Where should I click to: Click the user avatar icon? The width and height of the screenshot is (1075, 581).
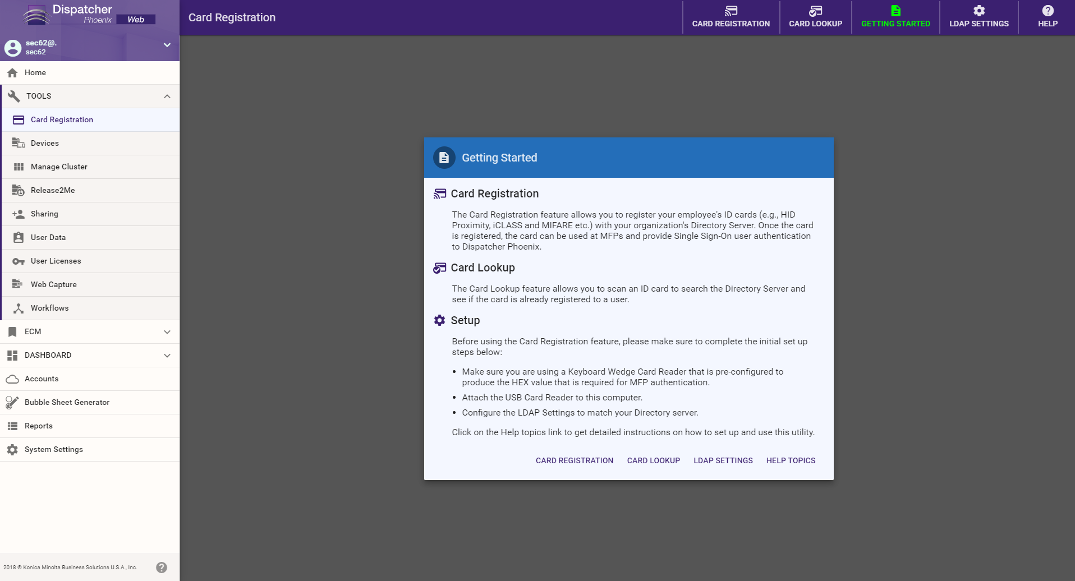pyautogui.click(x=13, y=48)
